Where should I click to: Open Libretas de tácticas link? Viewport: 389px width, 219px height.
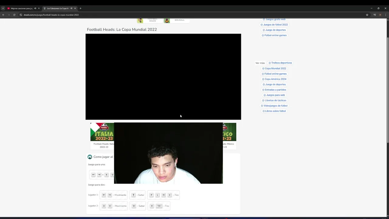274,100
